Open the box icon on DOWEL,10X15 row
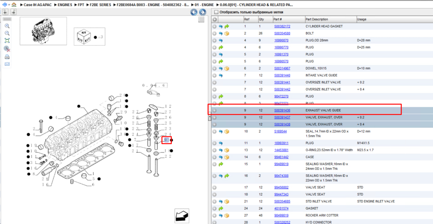 tap(227, 69)
